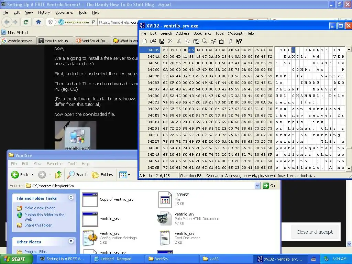Click the Up folder icon in VentSrv

point(58,174)
